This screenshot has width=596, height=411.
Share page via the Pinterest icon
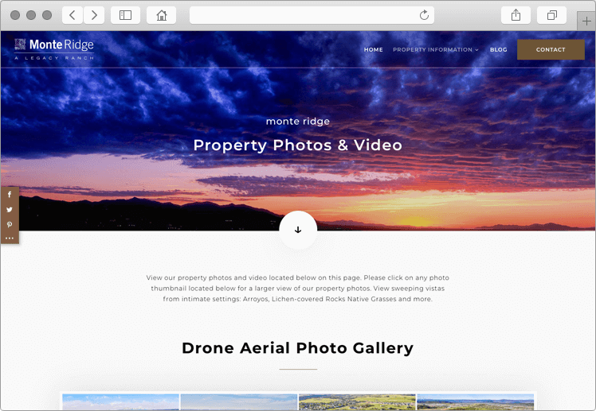point(10,224)
